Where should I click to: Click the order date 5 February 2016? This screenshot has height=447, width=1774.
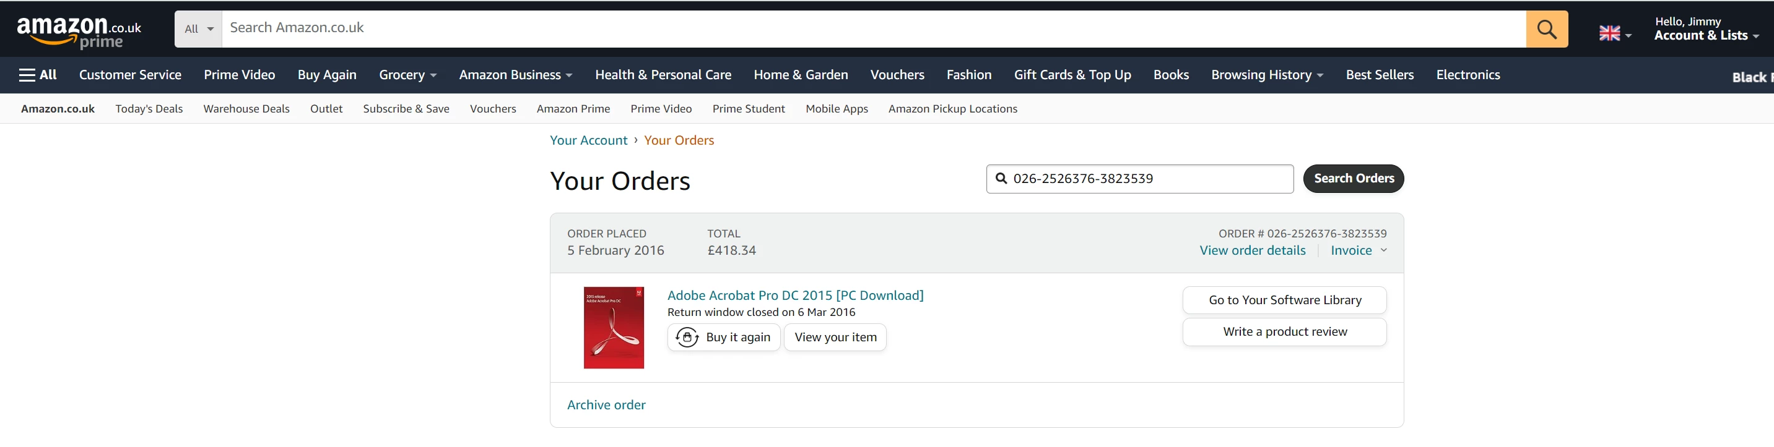(x=615, y=250)
